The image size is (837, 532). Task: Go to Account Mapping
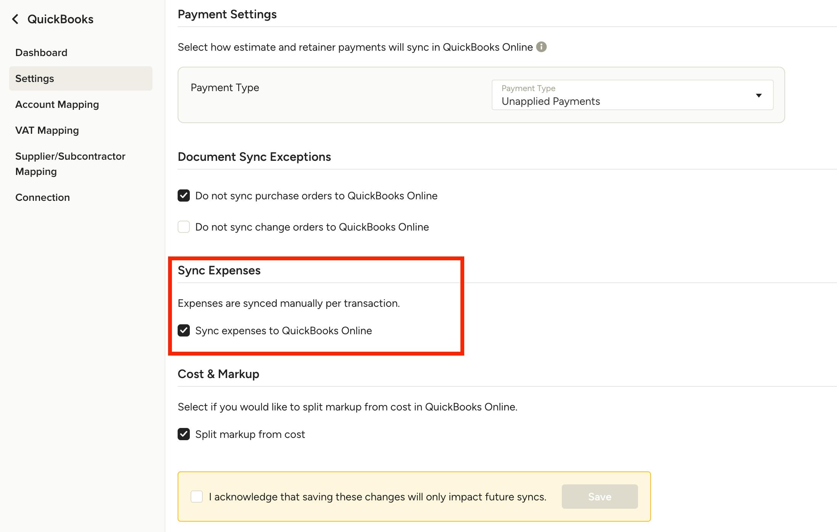(57, 104)
